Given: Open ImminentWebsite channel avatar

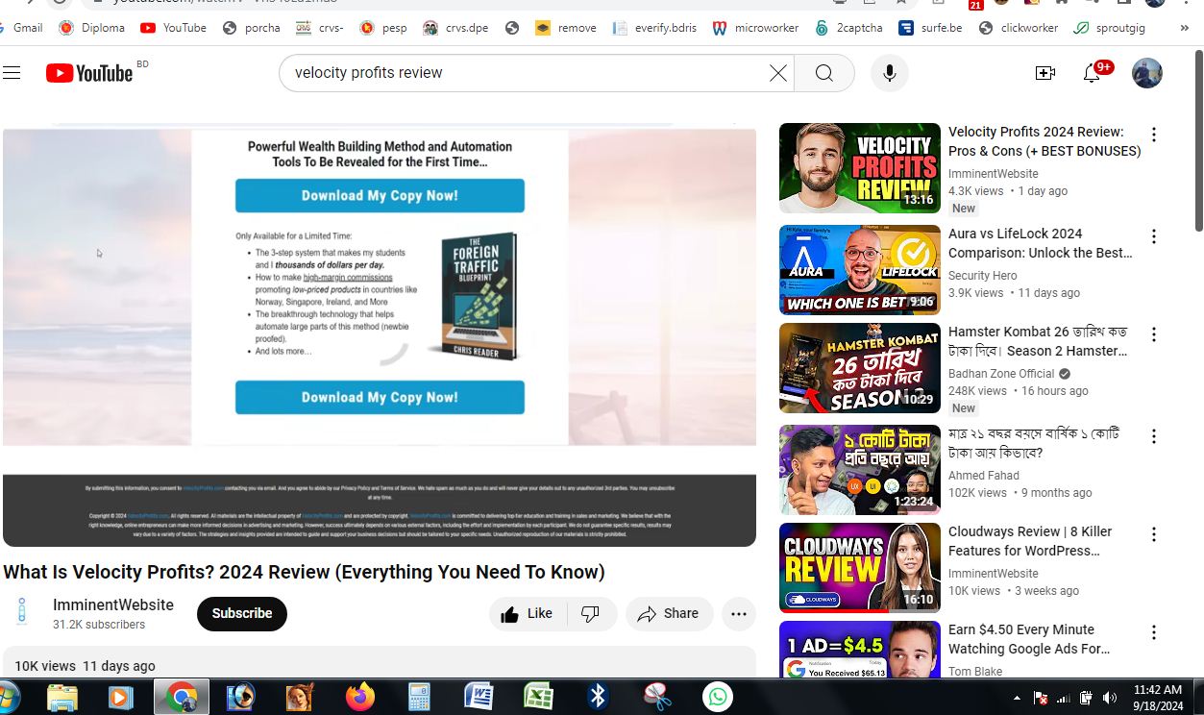Looking at the screenshot, I should point(22,612).
